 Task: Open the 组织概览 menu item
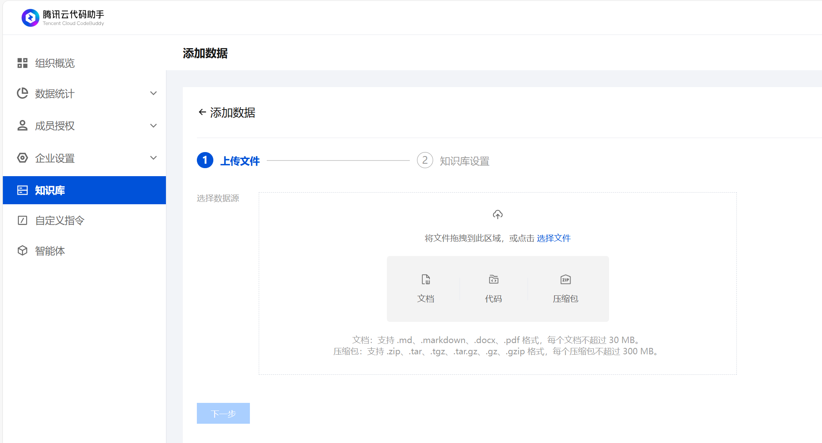tap(55, 63)
